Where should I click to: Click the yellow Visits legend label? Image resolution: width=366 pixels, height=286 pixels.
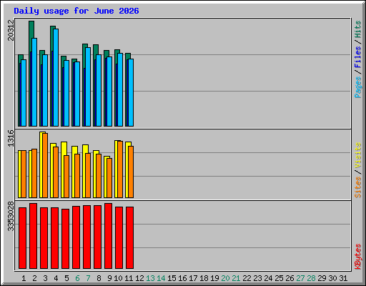click(357, 155)
